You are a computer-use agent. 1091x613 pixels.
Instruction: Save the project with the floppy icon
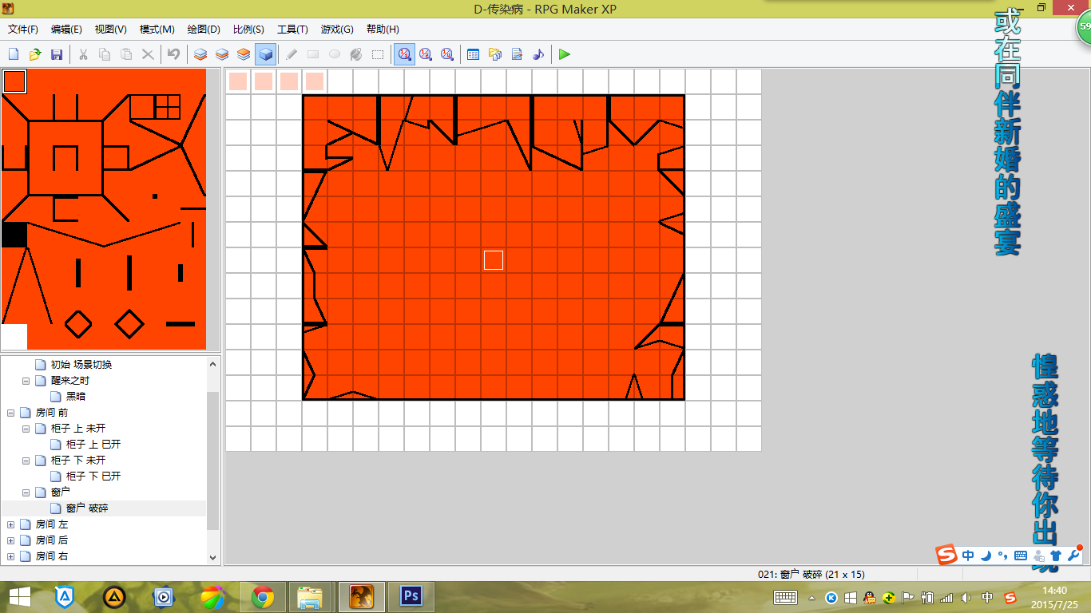pyautogui.click(x=57, y=54)
